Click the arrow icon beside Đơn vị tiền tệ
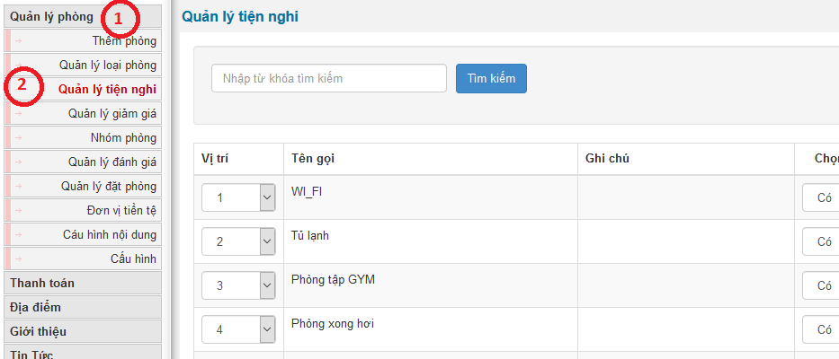Image resolution: width=839 pixels, height=359 pixels. pyautogui.click(x=18, y=210)
